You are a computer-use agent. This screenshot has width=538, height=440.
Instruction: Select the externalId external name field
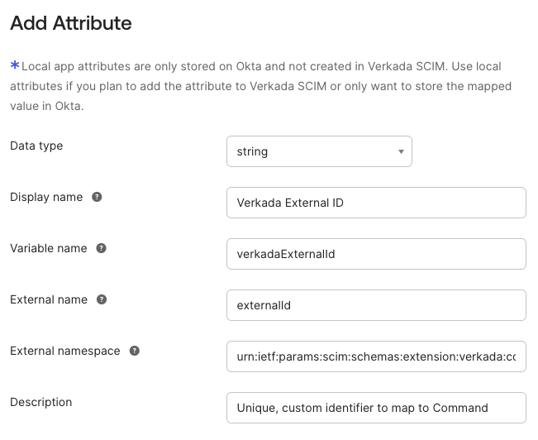[375, 305]
